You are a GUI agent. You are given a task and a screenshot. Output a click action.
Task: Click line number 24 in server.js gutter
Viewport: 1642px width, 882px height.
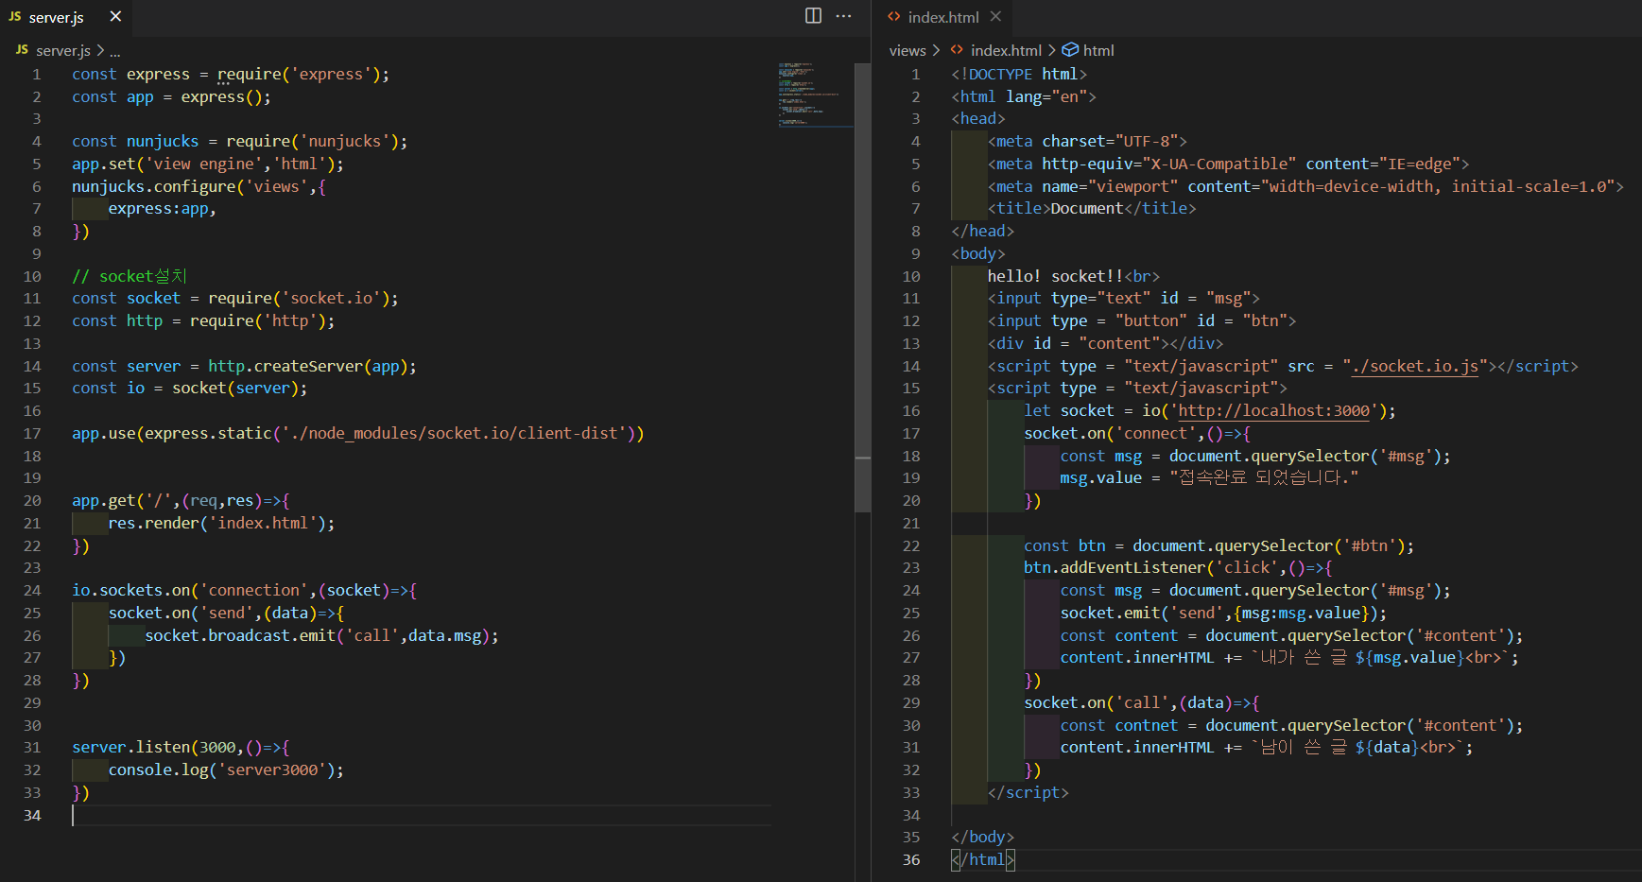(x=32, y=590)
